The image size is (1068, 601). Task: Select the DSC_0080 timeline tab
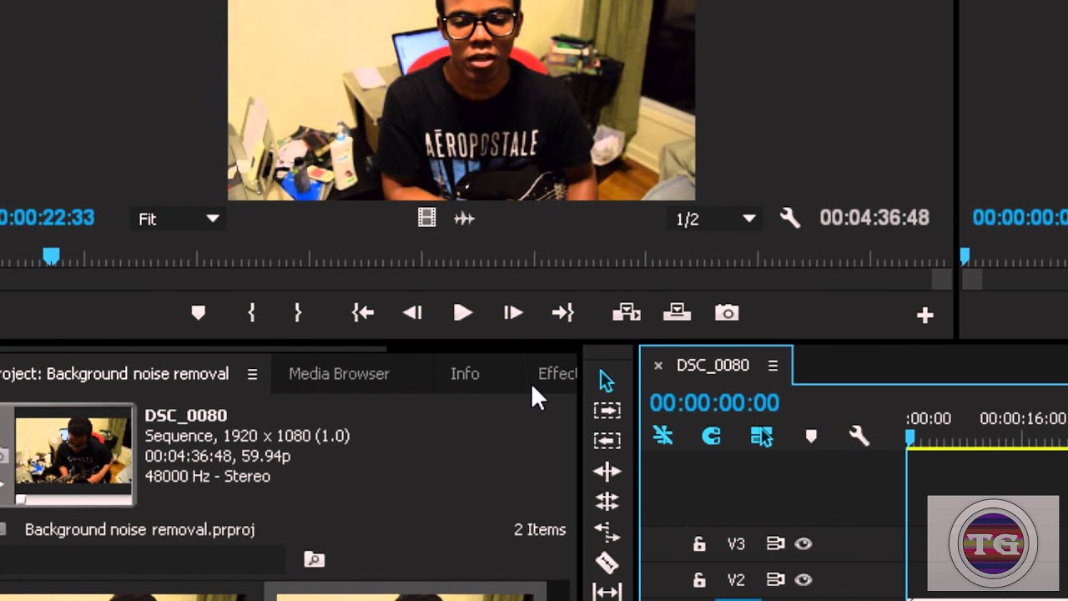(x=713, y=366)
